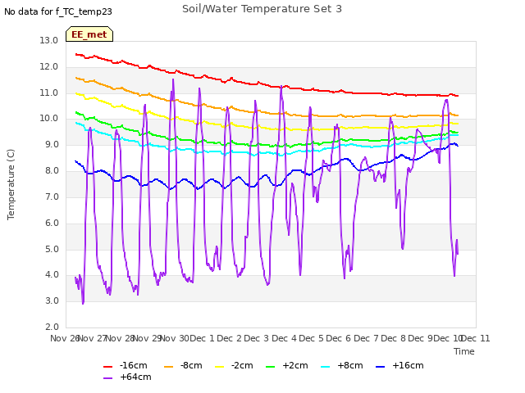This screenshot has height=393, width=525.
Task: Click the Dec 7 x-axis date label
Action: 367,338
